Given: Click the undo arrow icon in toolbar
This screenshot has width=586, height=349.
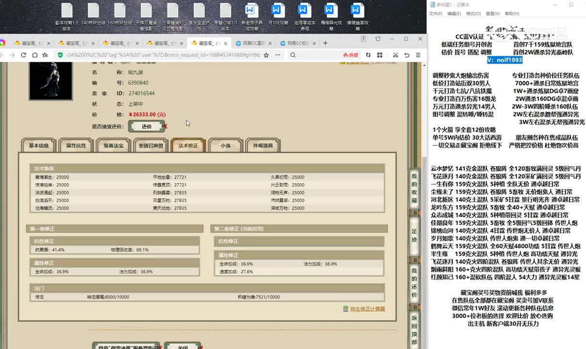Looking at the screenshot, I should point(407,55).
